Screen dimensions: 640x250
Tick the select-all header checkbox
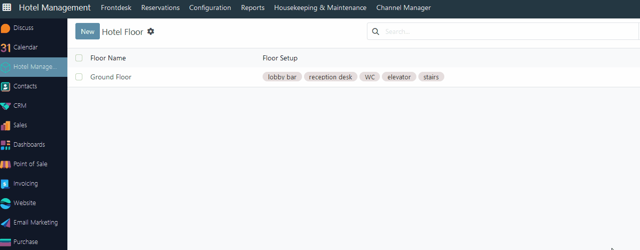[79, 58]
